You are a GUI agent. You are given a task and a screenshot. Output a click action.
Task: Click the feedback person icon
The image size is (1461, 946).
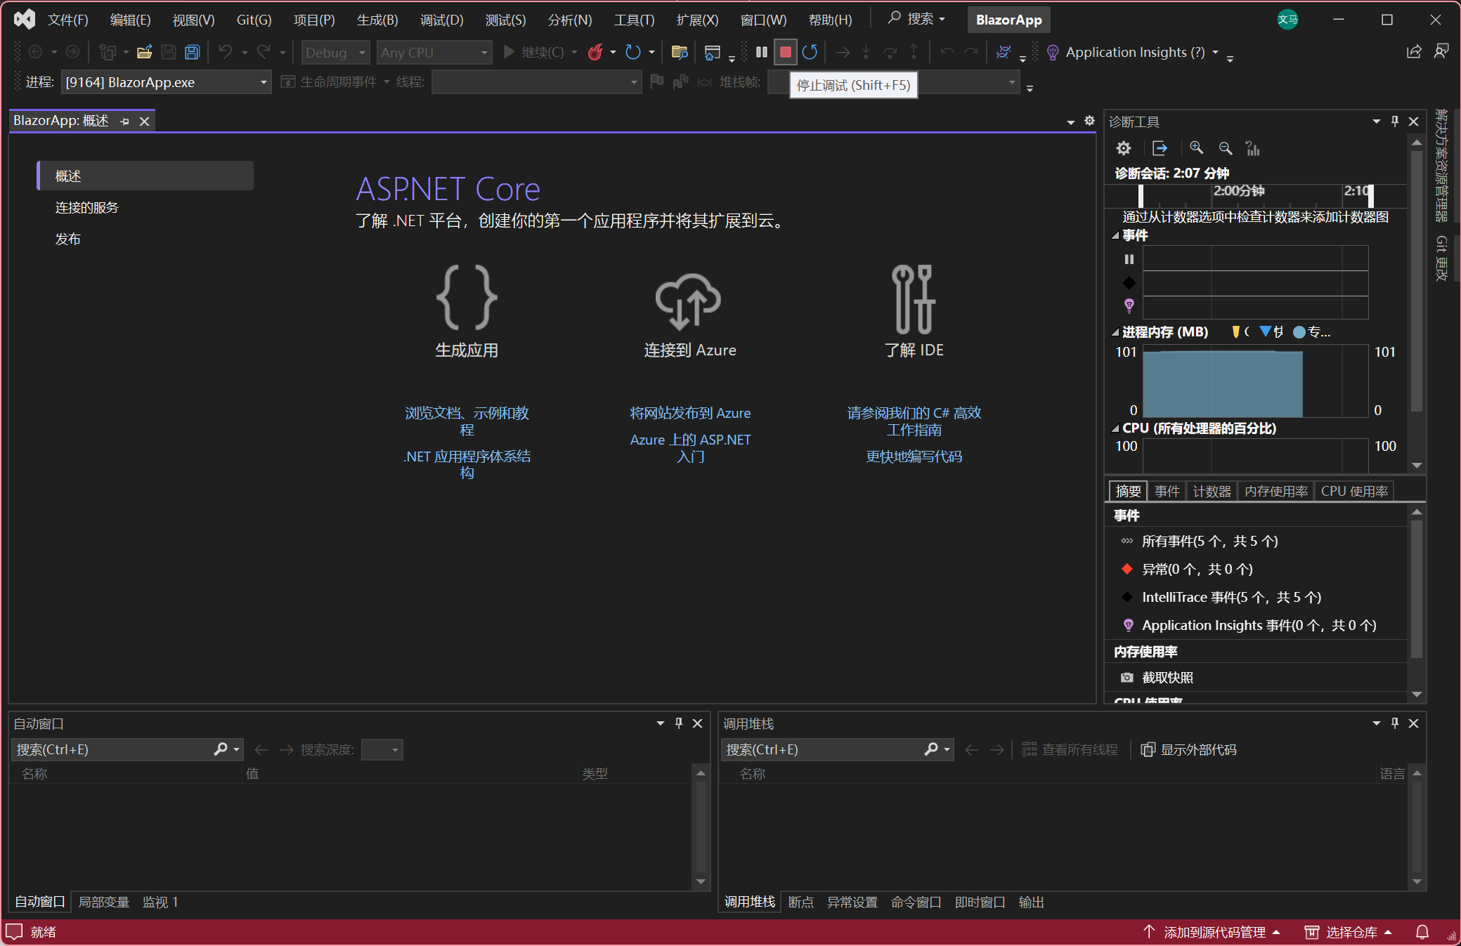tap(1441, 51)
